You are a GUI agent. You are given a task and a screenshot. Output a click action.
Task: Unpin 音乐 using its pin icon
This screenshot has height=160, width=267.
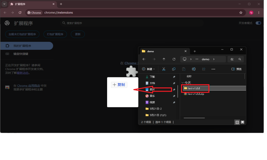click(x=174, y=96)
